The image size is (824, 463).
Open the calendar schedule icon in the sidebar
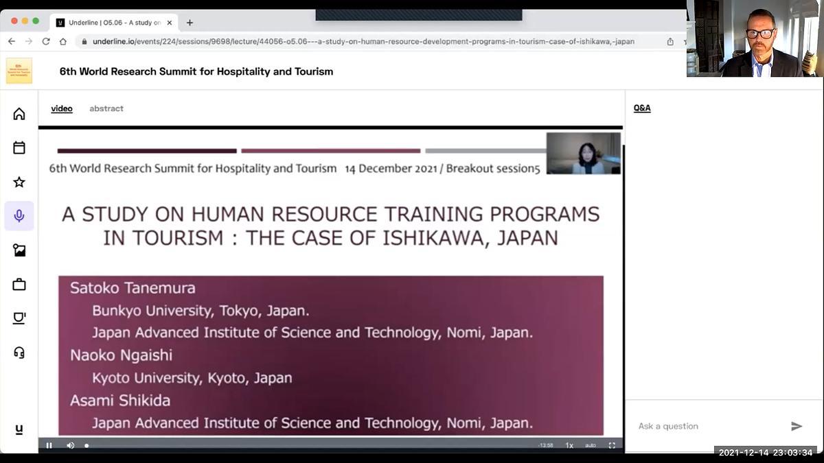tap(19, 147)
